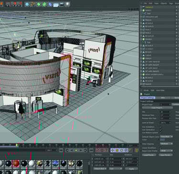
Task: Click the Default Object Color swatch
Action: click(162, 140)
